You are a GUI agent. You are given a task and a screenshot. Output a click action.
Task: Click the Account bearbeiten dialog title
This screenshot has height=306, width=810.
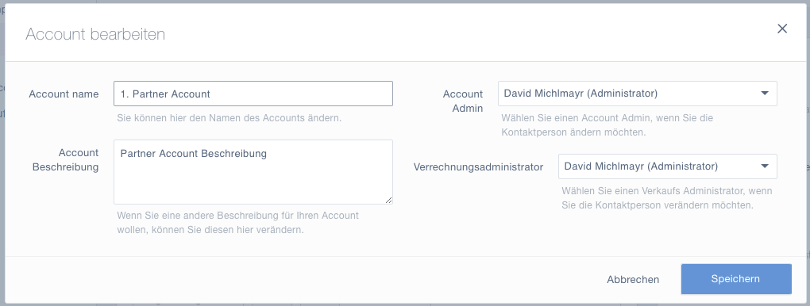(x=95, y=34)
